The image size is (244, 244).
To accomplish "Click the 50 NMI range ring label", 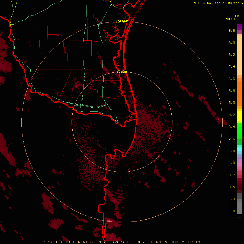I will [122, 72].
